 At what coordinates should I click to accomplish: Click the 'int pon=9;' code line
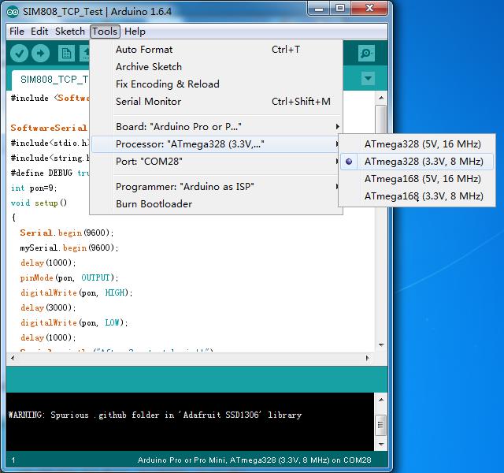coord(34,188)
